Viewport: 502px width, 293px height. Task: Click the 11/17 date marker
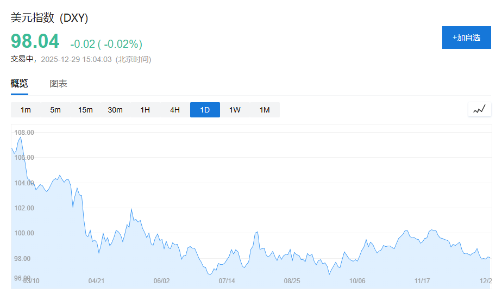(x=422, y=281)
